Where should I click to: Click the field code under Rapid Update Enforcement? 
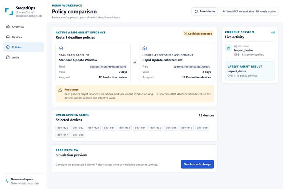pyautogui.click(x=192, y=67)
